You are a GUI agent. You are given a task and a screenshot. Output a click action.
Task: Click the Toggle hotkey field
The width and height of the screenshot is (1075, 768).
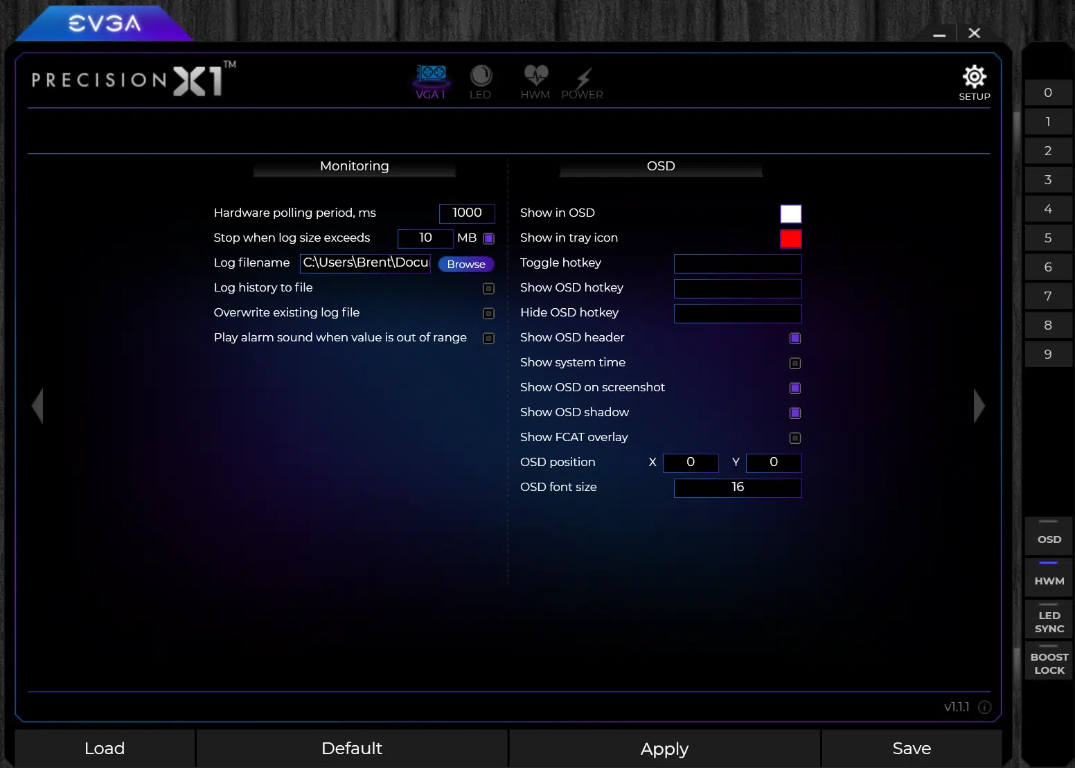pyautogui.click(x=738, y=263)
